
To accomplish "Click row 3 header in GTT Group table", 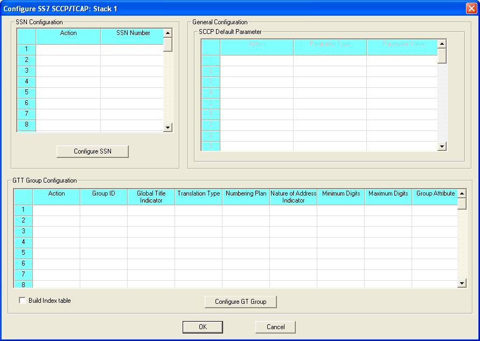I will click(23, 231).
